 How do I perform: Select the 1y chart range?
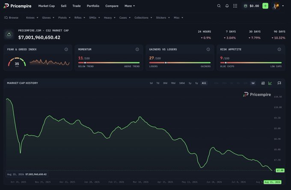pos(190,83)
